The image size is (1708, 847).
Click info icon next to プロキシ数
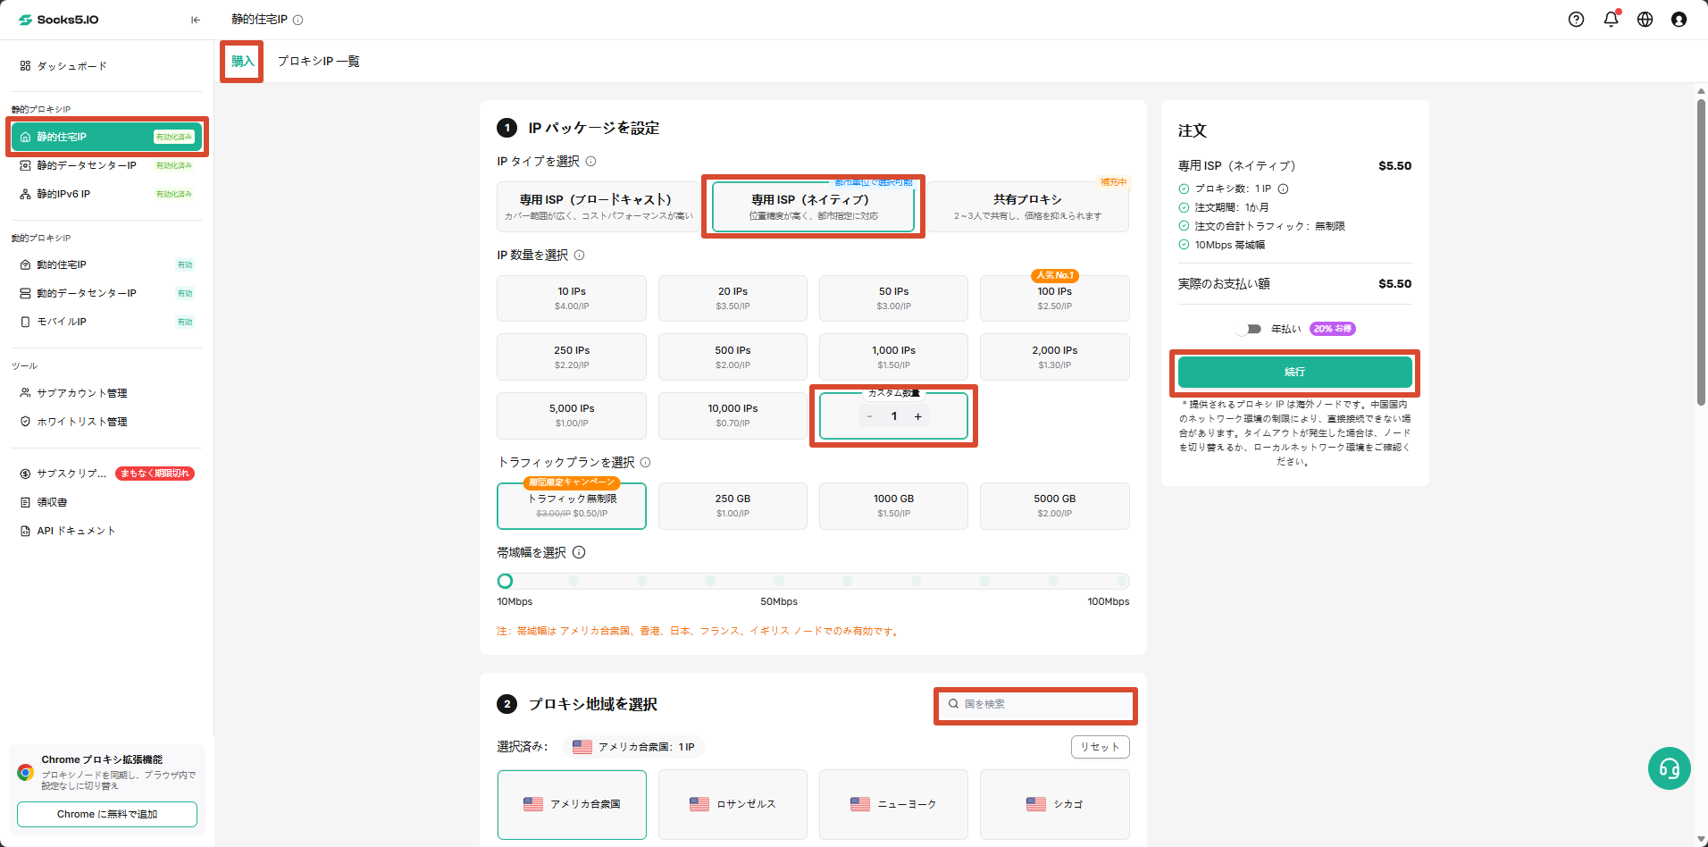[1284, 189]
